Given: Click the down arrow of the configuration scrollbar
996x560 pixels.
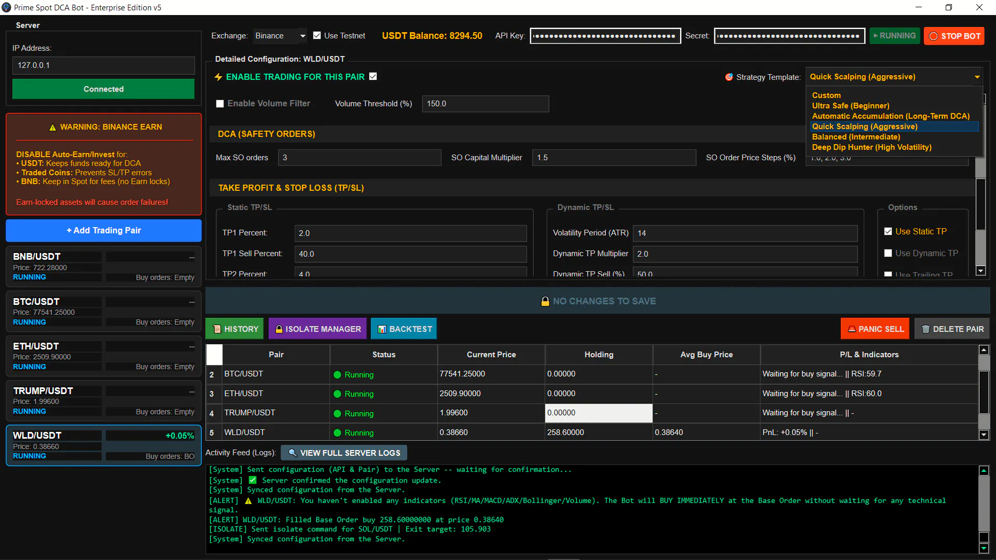Looking at the screenshot, I should pyautogui.click(x=980, y=271).
